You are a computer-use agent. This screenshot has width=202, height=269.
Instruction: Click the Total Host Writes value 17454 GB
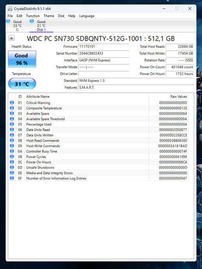tap(180, 53)
